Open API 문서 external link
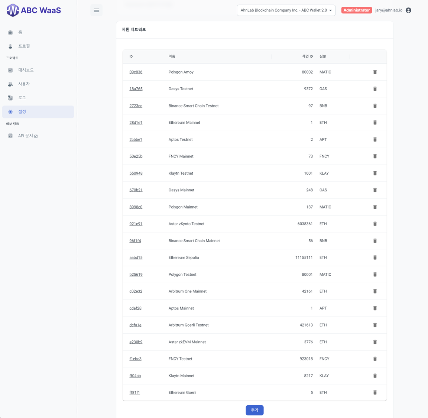The image size is (428, 418). click(x=38, y=136)
